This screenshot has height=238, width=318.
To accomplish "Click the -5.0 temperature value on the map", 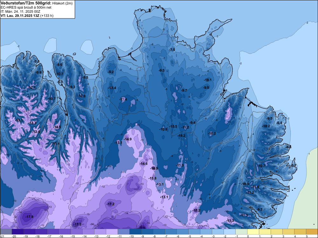I will (x=60, y=82).
